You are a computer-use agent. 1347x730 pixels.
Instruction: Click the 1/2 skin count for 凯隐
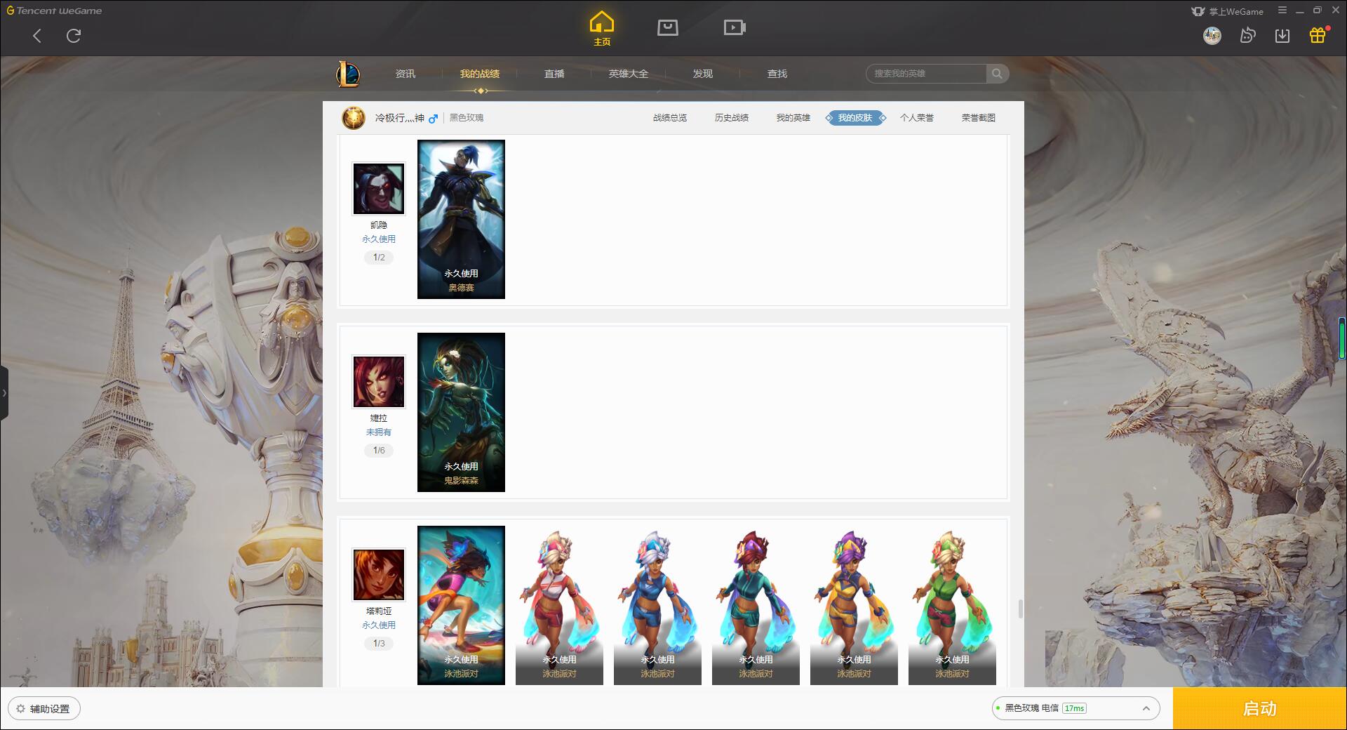coord(379,258)
